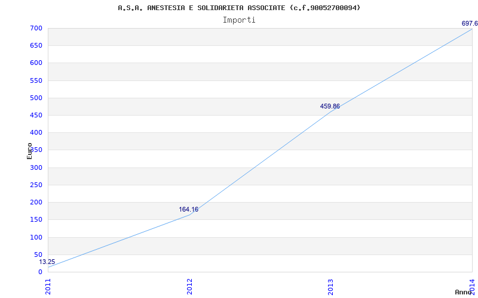Click the 150 y-axis tick label

tap(36, 219)
